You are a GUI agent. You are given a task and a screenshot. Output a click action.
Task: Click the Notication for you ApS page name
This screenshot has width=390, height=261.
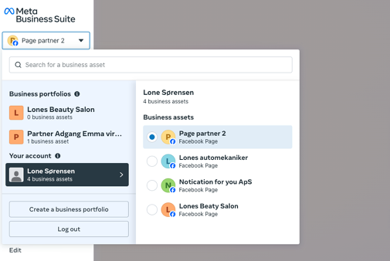tap(215, 182)
